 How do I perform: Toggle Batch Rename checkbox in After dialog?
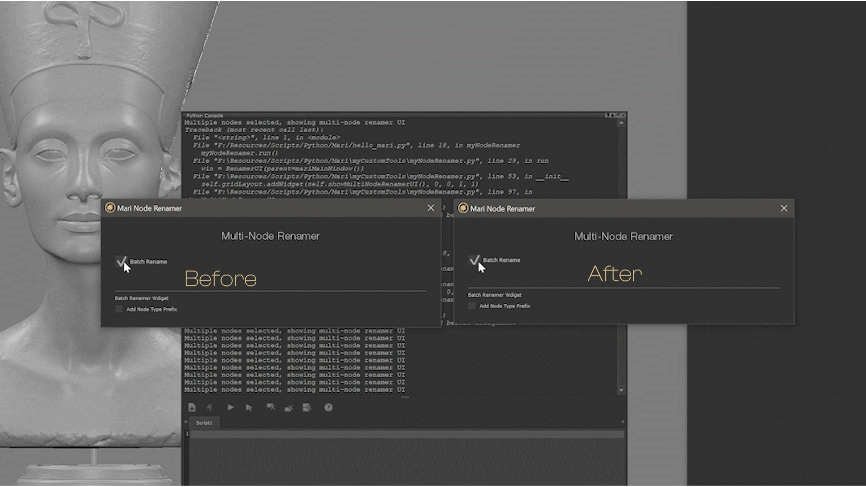coord(474,260)
